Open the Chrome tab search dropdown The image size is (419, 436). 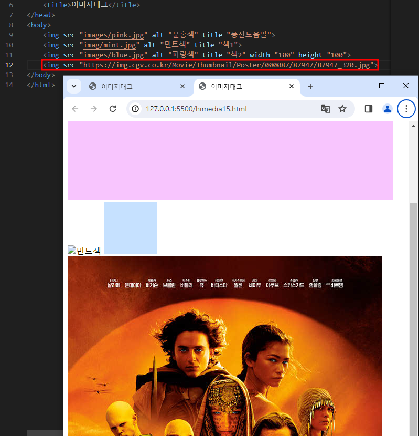click(74, 86)
